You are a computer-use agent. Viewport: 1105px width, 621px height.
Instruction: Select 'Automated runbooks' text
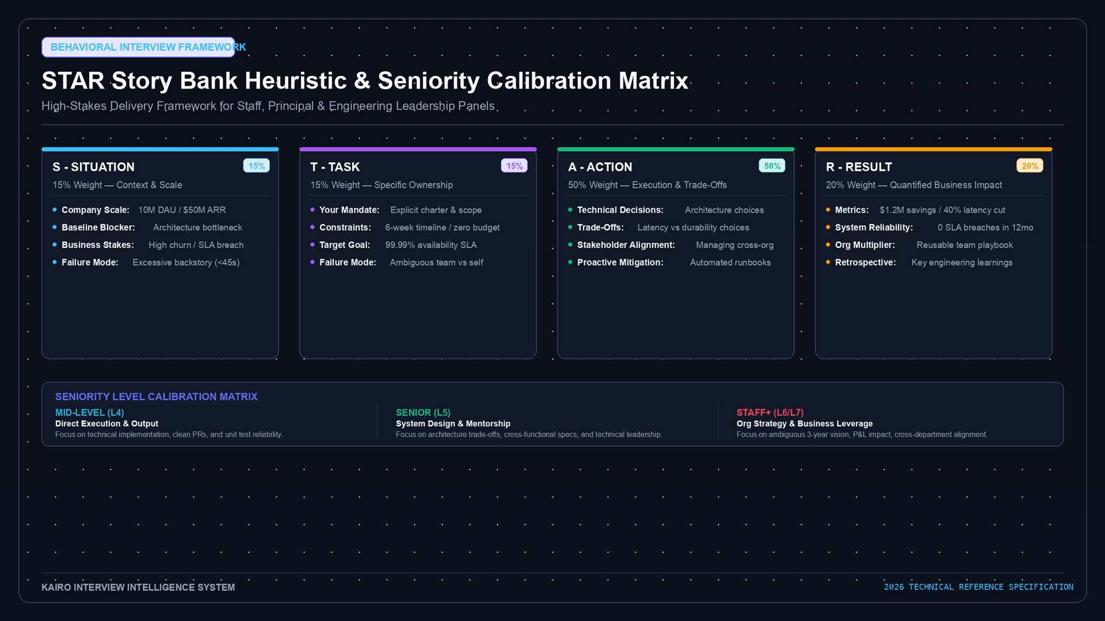(x=730, y=262)
